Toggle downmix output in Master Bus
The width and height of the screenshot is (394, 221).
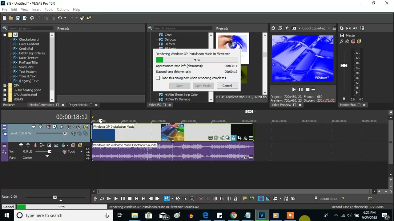[348, 28]
